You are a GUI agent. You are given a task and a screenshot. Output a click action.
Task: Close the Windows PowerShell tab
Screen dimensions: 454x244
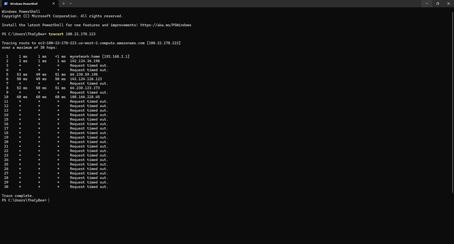click(54, 4)
